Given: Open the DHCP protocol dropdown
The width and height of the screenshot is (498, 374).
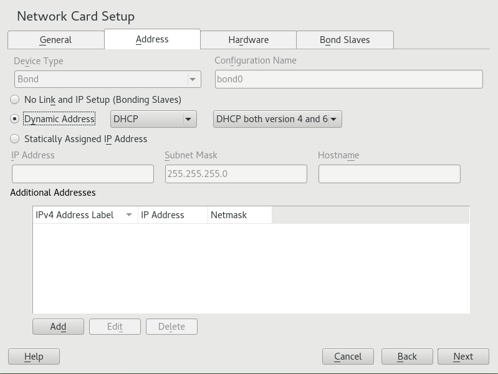Looking at the screenshot, I should (153, 119).
